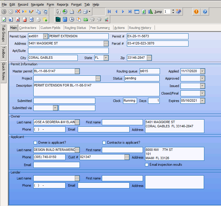Click the blue question mark help icon
221x206 pixels.
pos(205,12)
